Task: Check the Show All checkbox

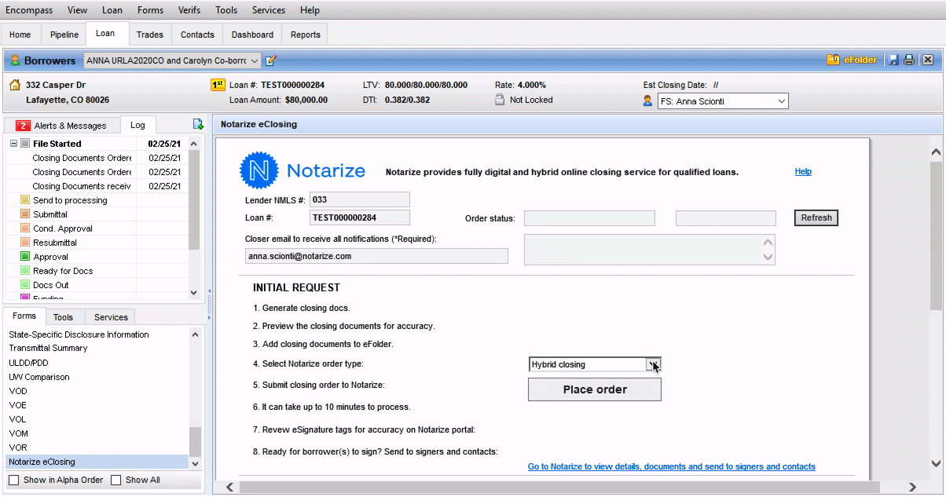Action: click(x=116, y=480)
